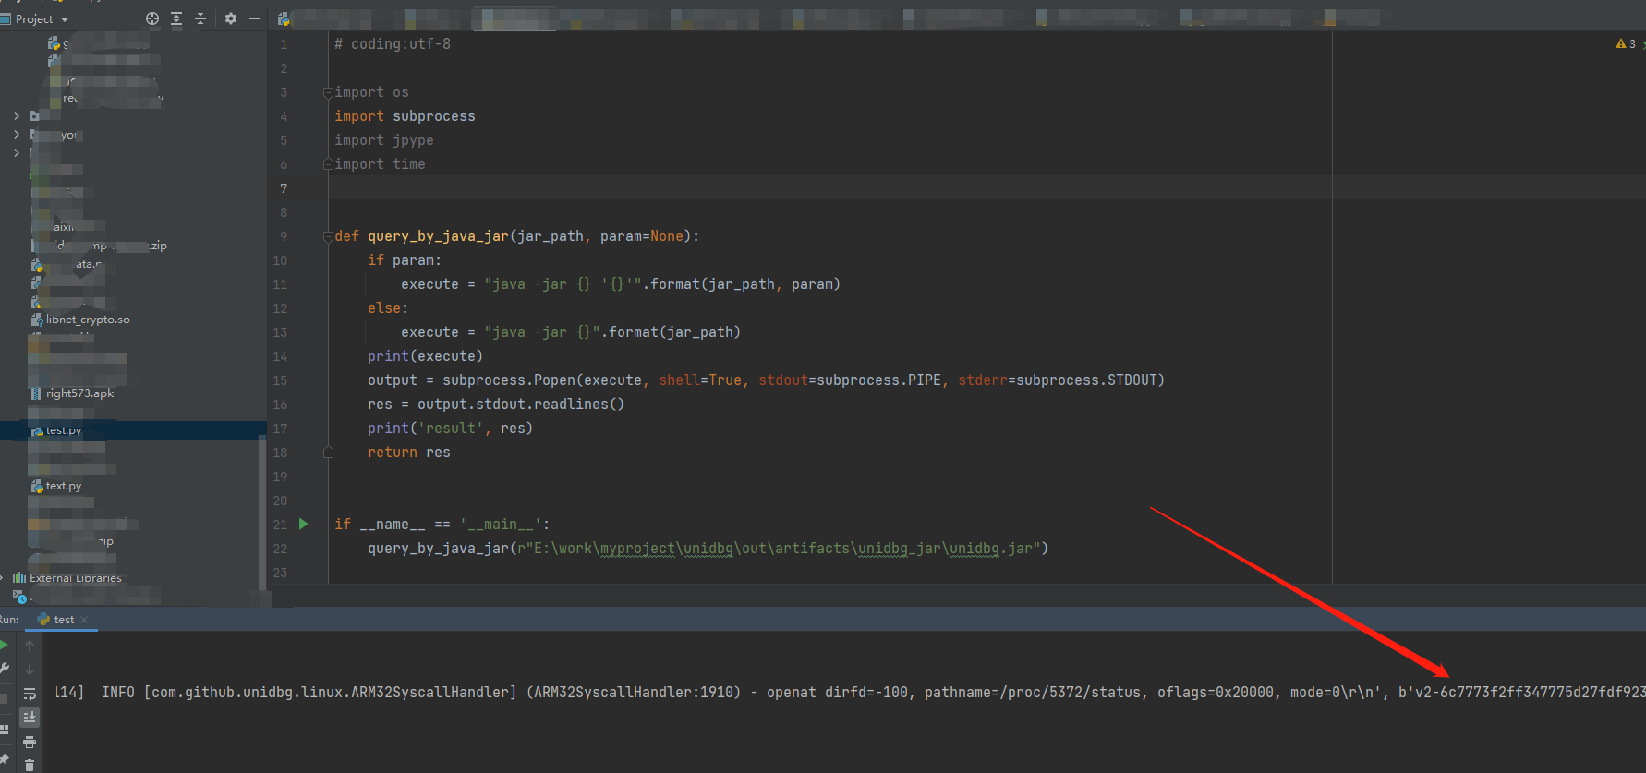Image resolution: width=1646 pixels, height=773 pixels.
Task: Expand the second collapsed folder ending 'you'
Action: (x=17, y=134)
